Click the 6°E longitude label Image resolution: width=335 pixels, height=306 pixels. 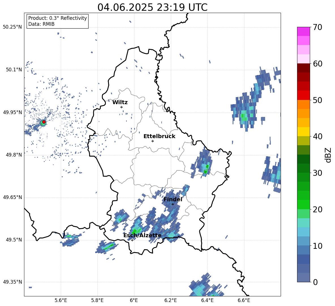pyautogui.click(x=134, y=300)
